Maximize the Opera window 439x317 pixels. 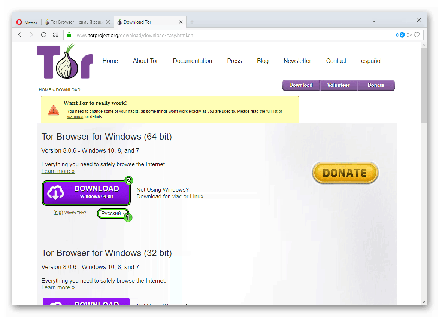(x=404, y=20)
